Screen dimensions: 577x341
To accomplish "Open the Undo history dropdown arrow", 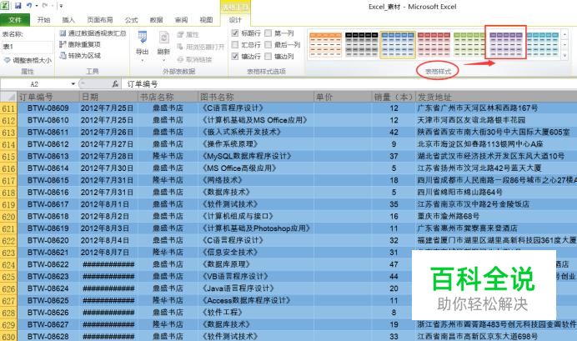I will (37, 6).
